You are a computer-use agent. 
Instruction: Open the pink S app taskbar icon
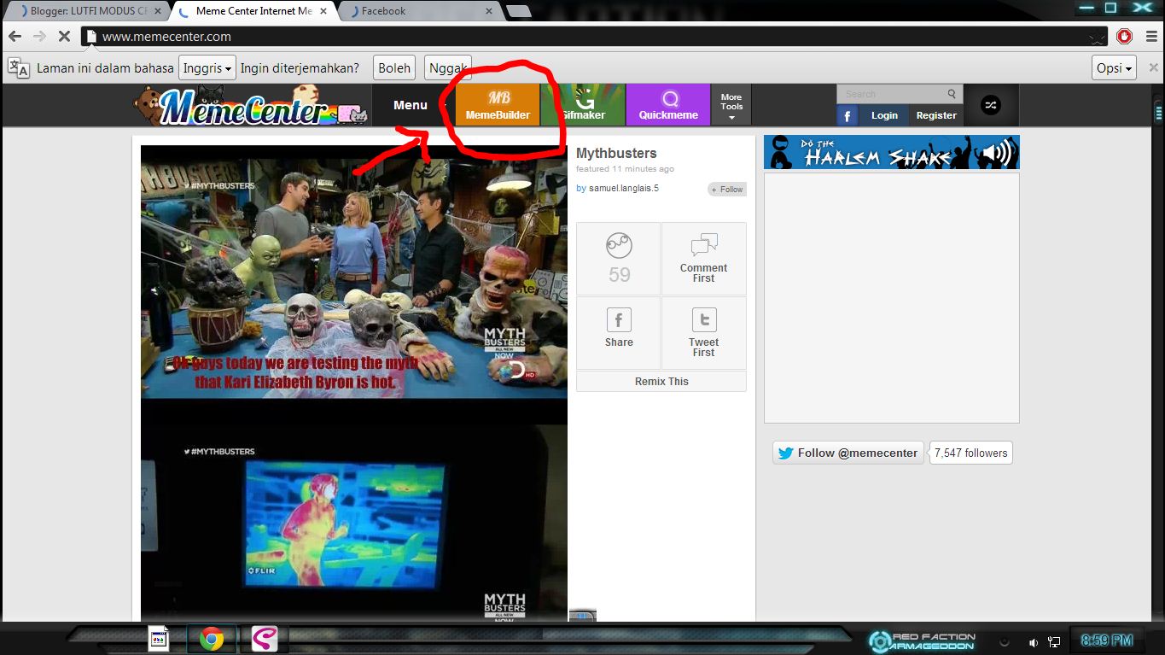click(x=264, y=639)
